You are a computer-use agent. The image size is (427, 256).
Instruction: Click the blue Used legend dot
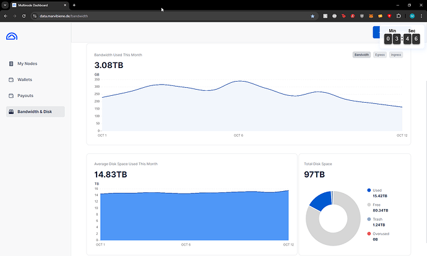pos(369,190)
